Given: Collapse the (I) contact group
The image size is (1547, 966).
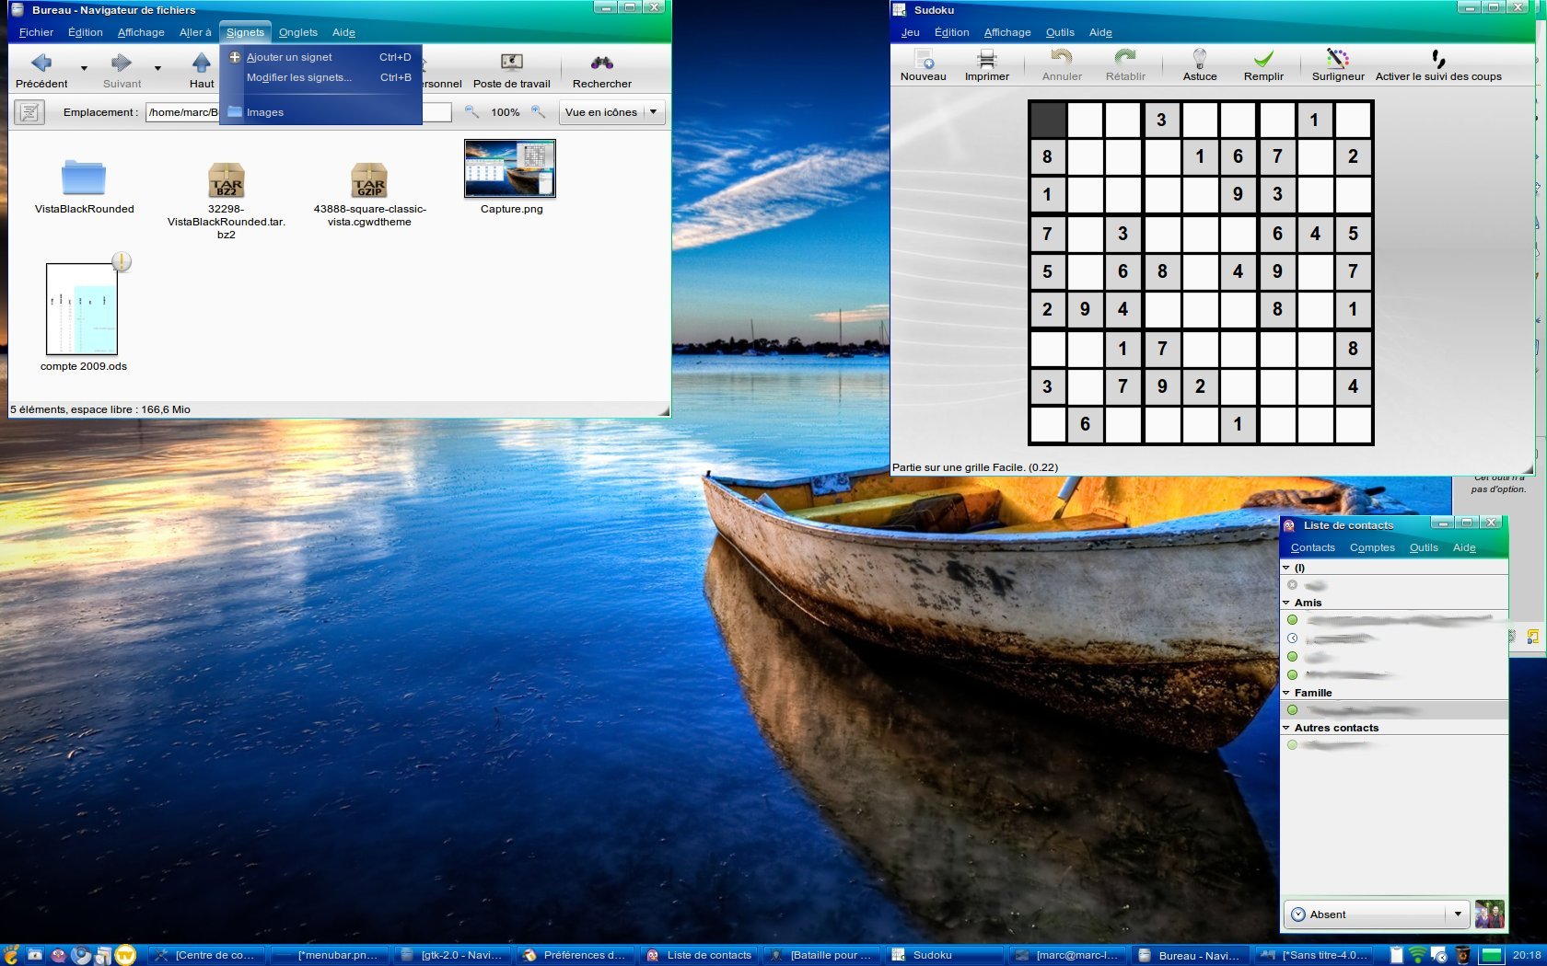Looking at the screenshot, I should (1286, 568).
